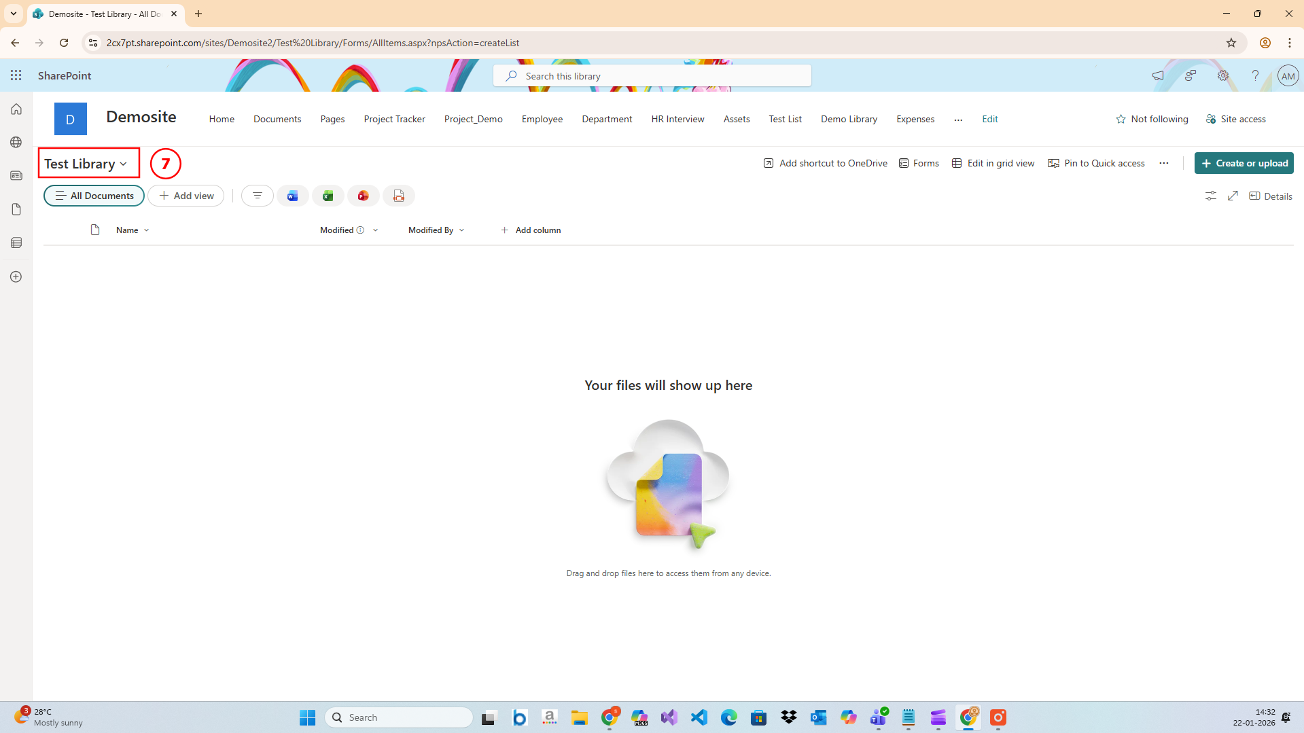Bookmark this page with the star icon
This screenshot has width=1304, height=733.
pos(1231,43)
